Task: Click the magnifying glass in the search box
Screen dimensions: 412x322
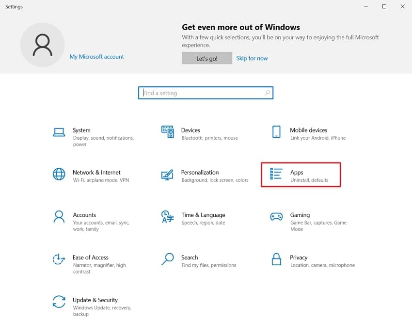Action: (x=268, y=93)
